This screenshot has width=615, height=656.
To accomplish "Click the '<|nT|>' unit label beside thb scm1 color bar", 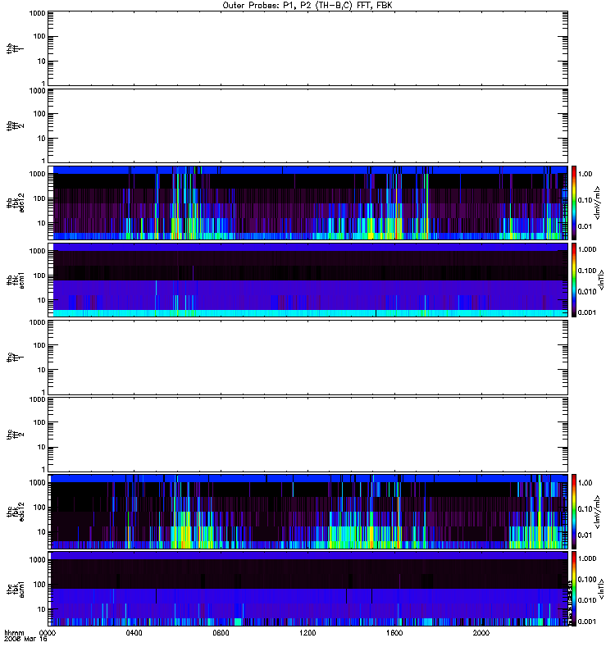I will pyautogui.click(x=602, y=280).
